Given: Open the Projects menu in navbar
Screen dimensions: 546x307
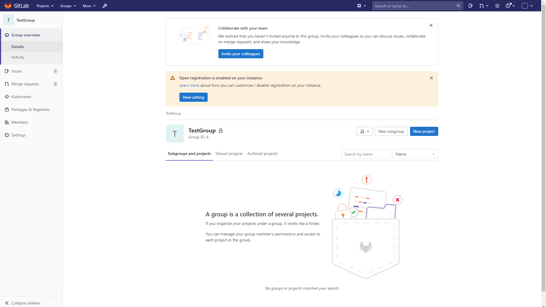Looking at the screenshot, I should tap(45, 6).
